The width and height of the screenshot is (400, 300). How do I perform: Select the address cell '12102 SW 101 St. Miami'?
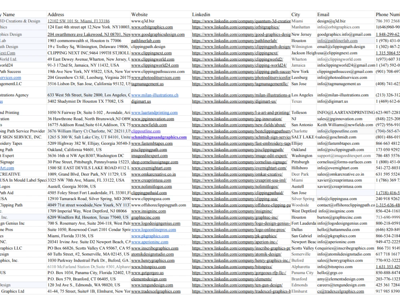(88, 21)
